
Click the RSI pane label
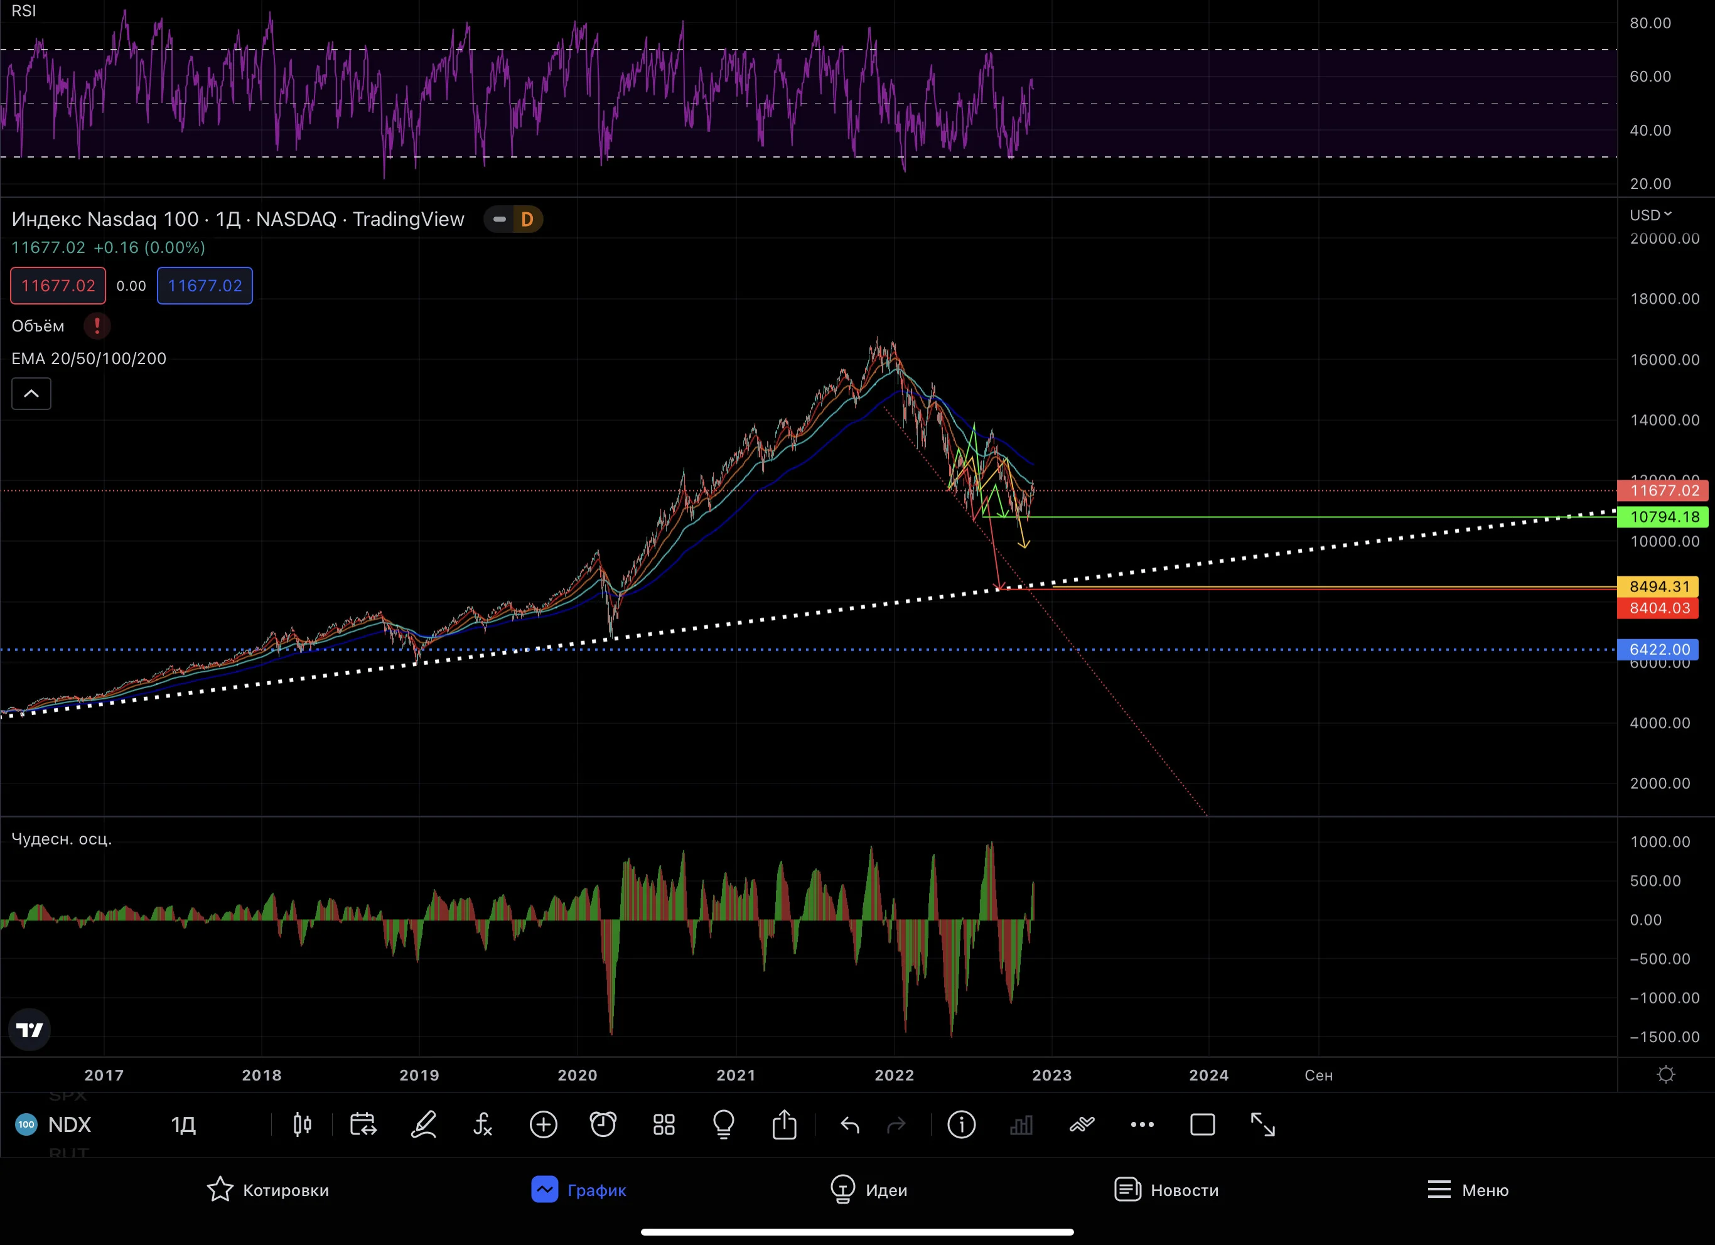pyautogui.click(x=23, y=11)
